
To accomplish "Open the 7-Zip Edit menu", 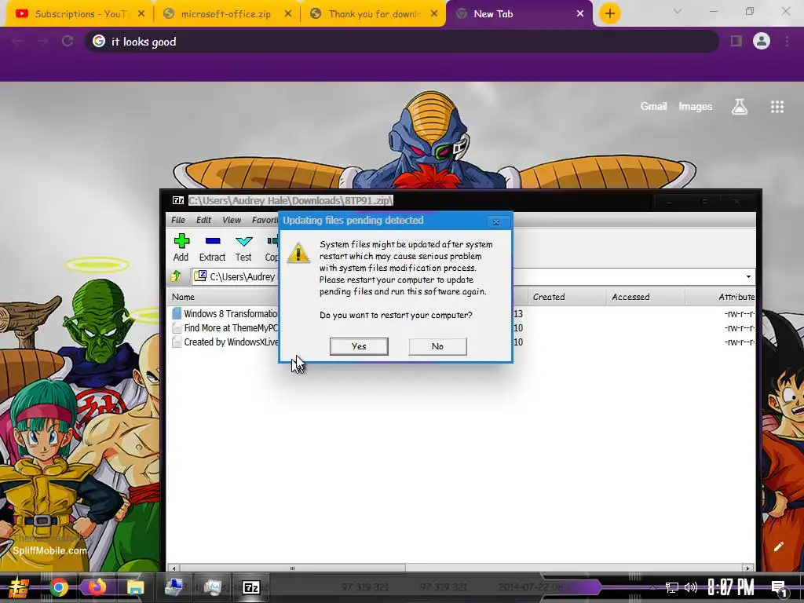I will pyautogui.click(x=203, y=220).
